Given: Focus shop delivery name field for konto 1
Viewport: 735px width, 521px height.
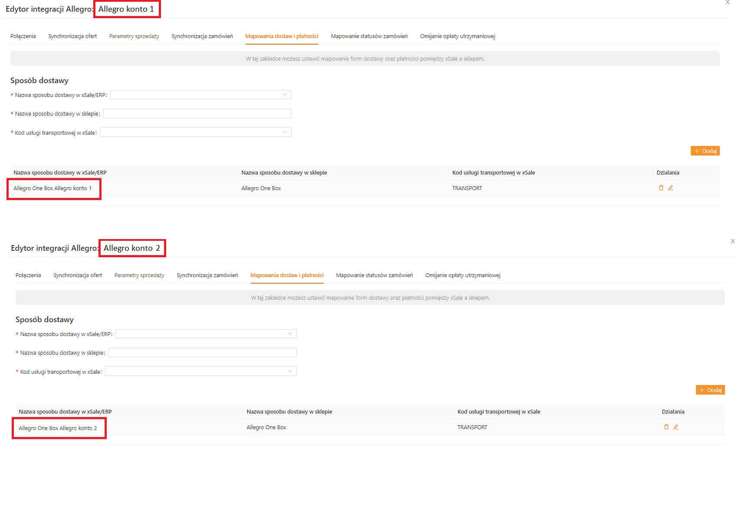Looking at the screenshot, I should pyautogui.click(x=197, y=113).
